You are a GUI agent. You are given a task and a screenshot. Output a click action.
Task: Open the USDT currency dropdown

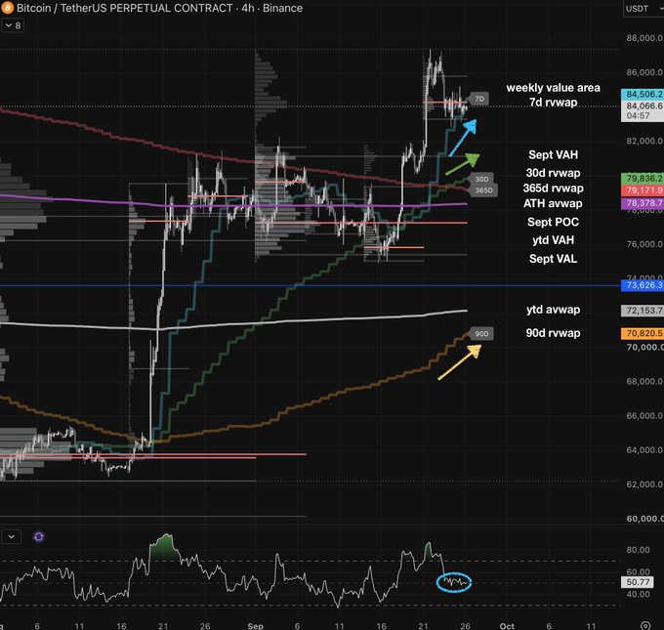(x=643, y=9)
